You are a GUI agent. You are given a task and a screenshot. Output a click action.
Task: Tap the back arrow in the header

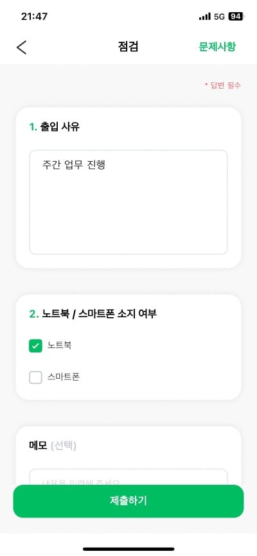[22, 47]
